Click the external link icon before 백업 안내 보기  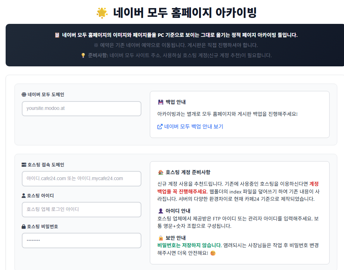[x=160, y=126]
